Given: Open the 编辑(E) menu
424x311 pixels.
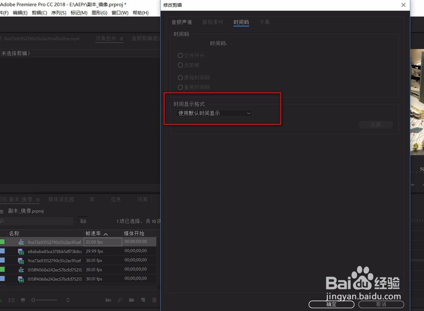Looking at the screenshot, I should (x=20, y=13).
